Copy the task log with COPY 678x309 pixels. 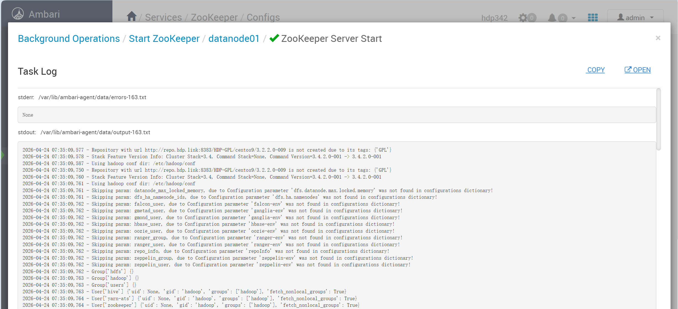596,70
